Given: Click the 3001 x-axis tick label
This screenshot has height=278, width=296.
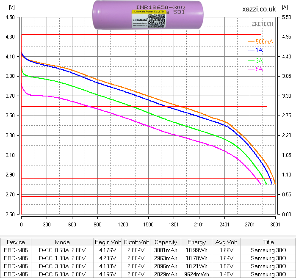Looking at the screenshot, I should click(x=275, y=224).
